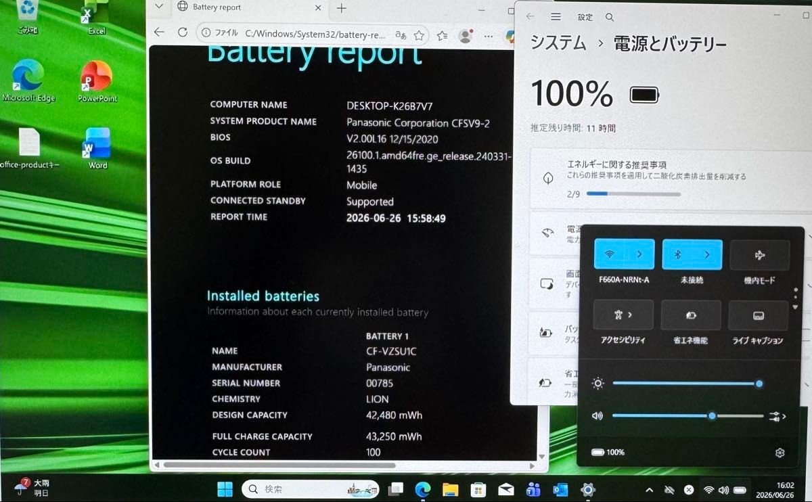Open Outlook from taskbar
The width and height of the screenshot is (812, 502).
(x=560, y=488)
